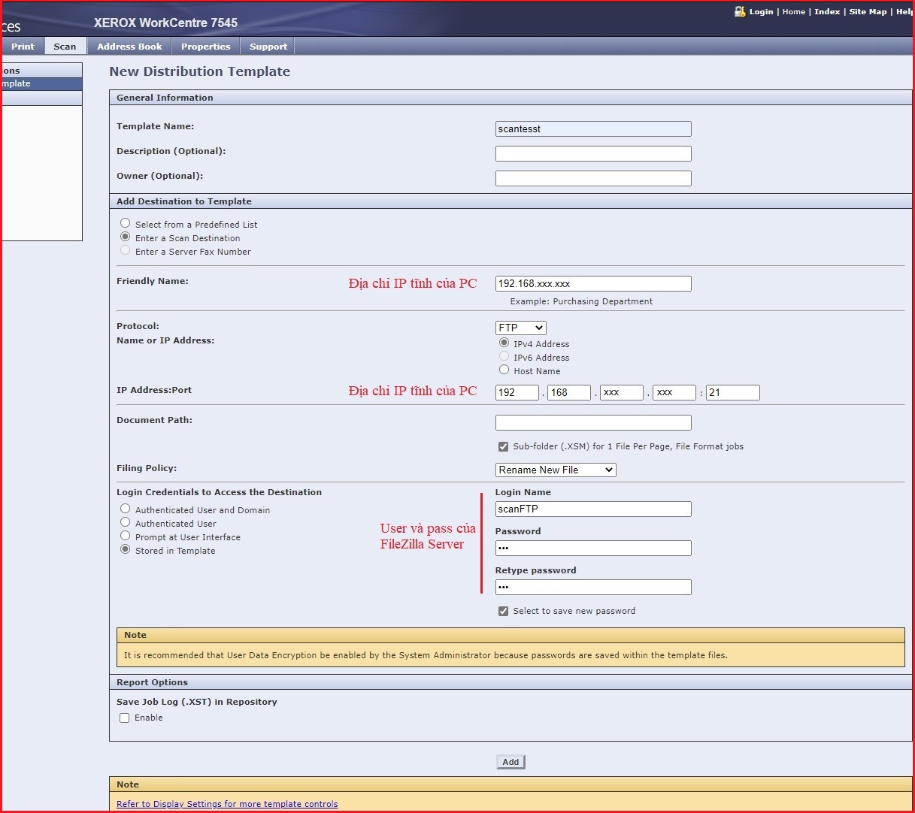Click the login lock icon in header
This screenshot has width=915, height=813.
point(740,11)
